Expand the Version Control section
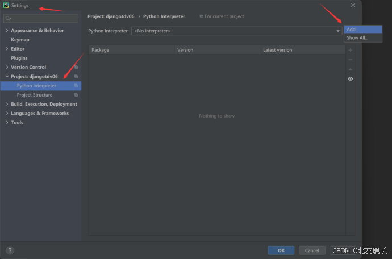Image resolution: width=392 pixels, height=259 pixels. click(7, 67)
